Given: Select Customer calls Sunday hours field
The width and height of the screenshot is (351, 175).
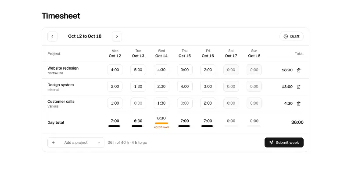Looking at the screenshot, I should [x=254, y=103].
